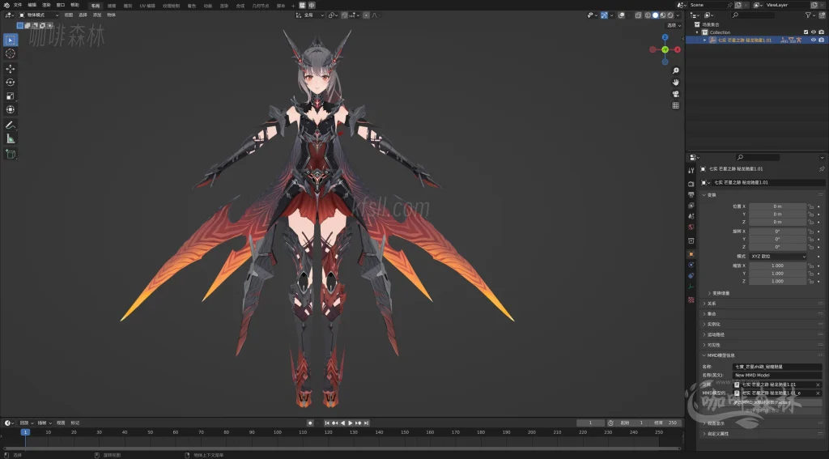
Task: Toggle X-ray view in the viewport header
Action: click(638, 15)
